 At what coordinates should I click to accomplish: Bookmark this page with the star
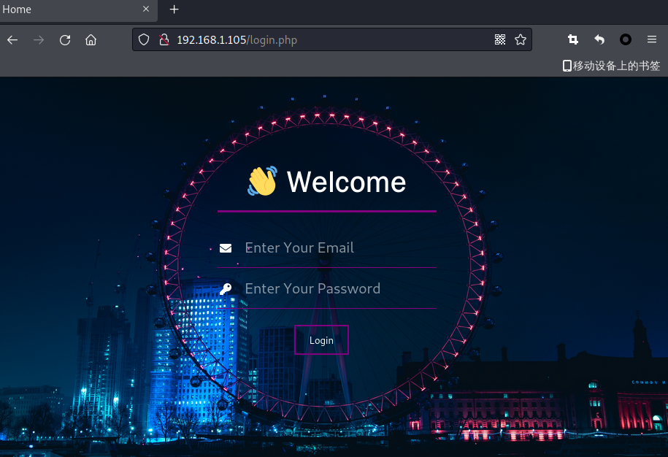coord(521,39)
